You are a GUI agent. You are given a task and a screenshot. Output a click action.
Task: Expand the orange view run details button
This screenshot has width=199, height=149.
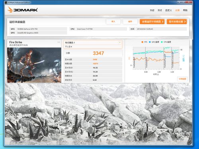(x=152, y=21)
